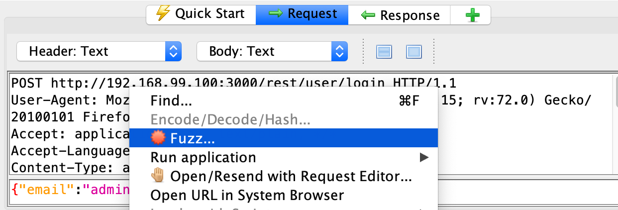Click the User-Agent header line

click(70, 100)
